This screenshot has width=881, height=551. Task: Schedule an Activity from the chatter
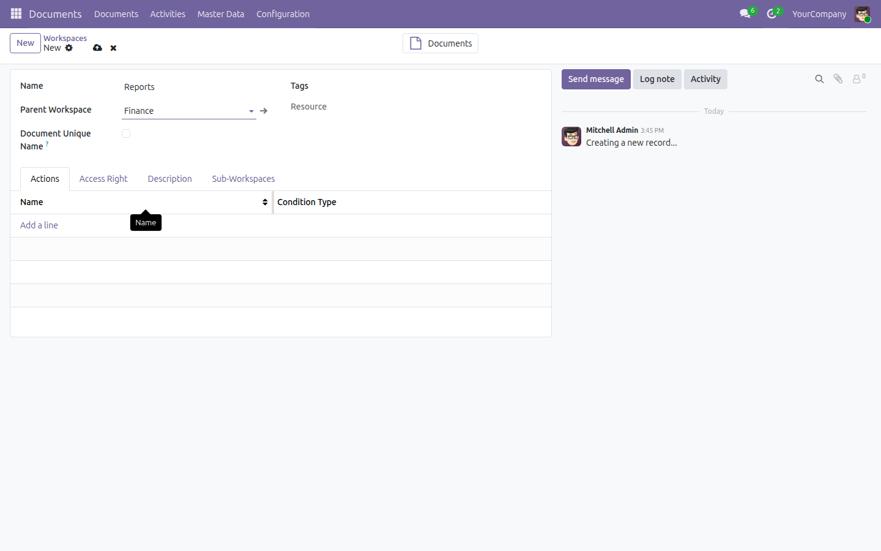705,79
